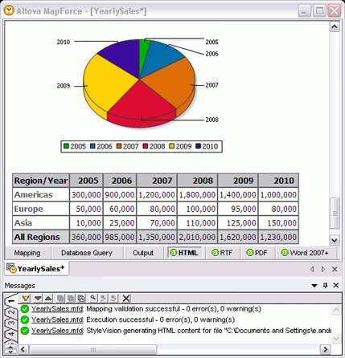
Task: Select the YearlySales* document tab
Action: (x=36, y=269)
